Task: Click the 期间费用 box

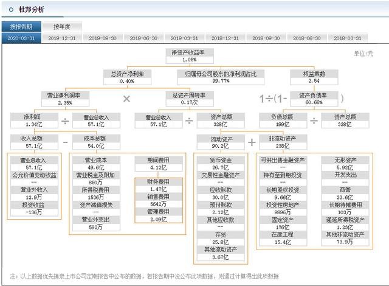Action: click(x=159, y=164)
